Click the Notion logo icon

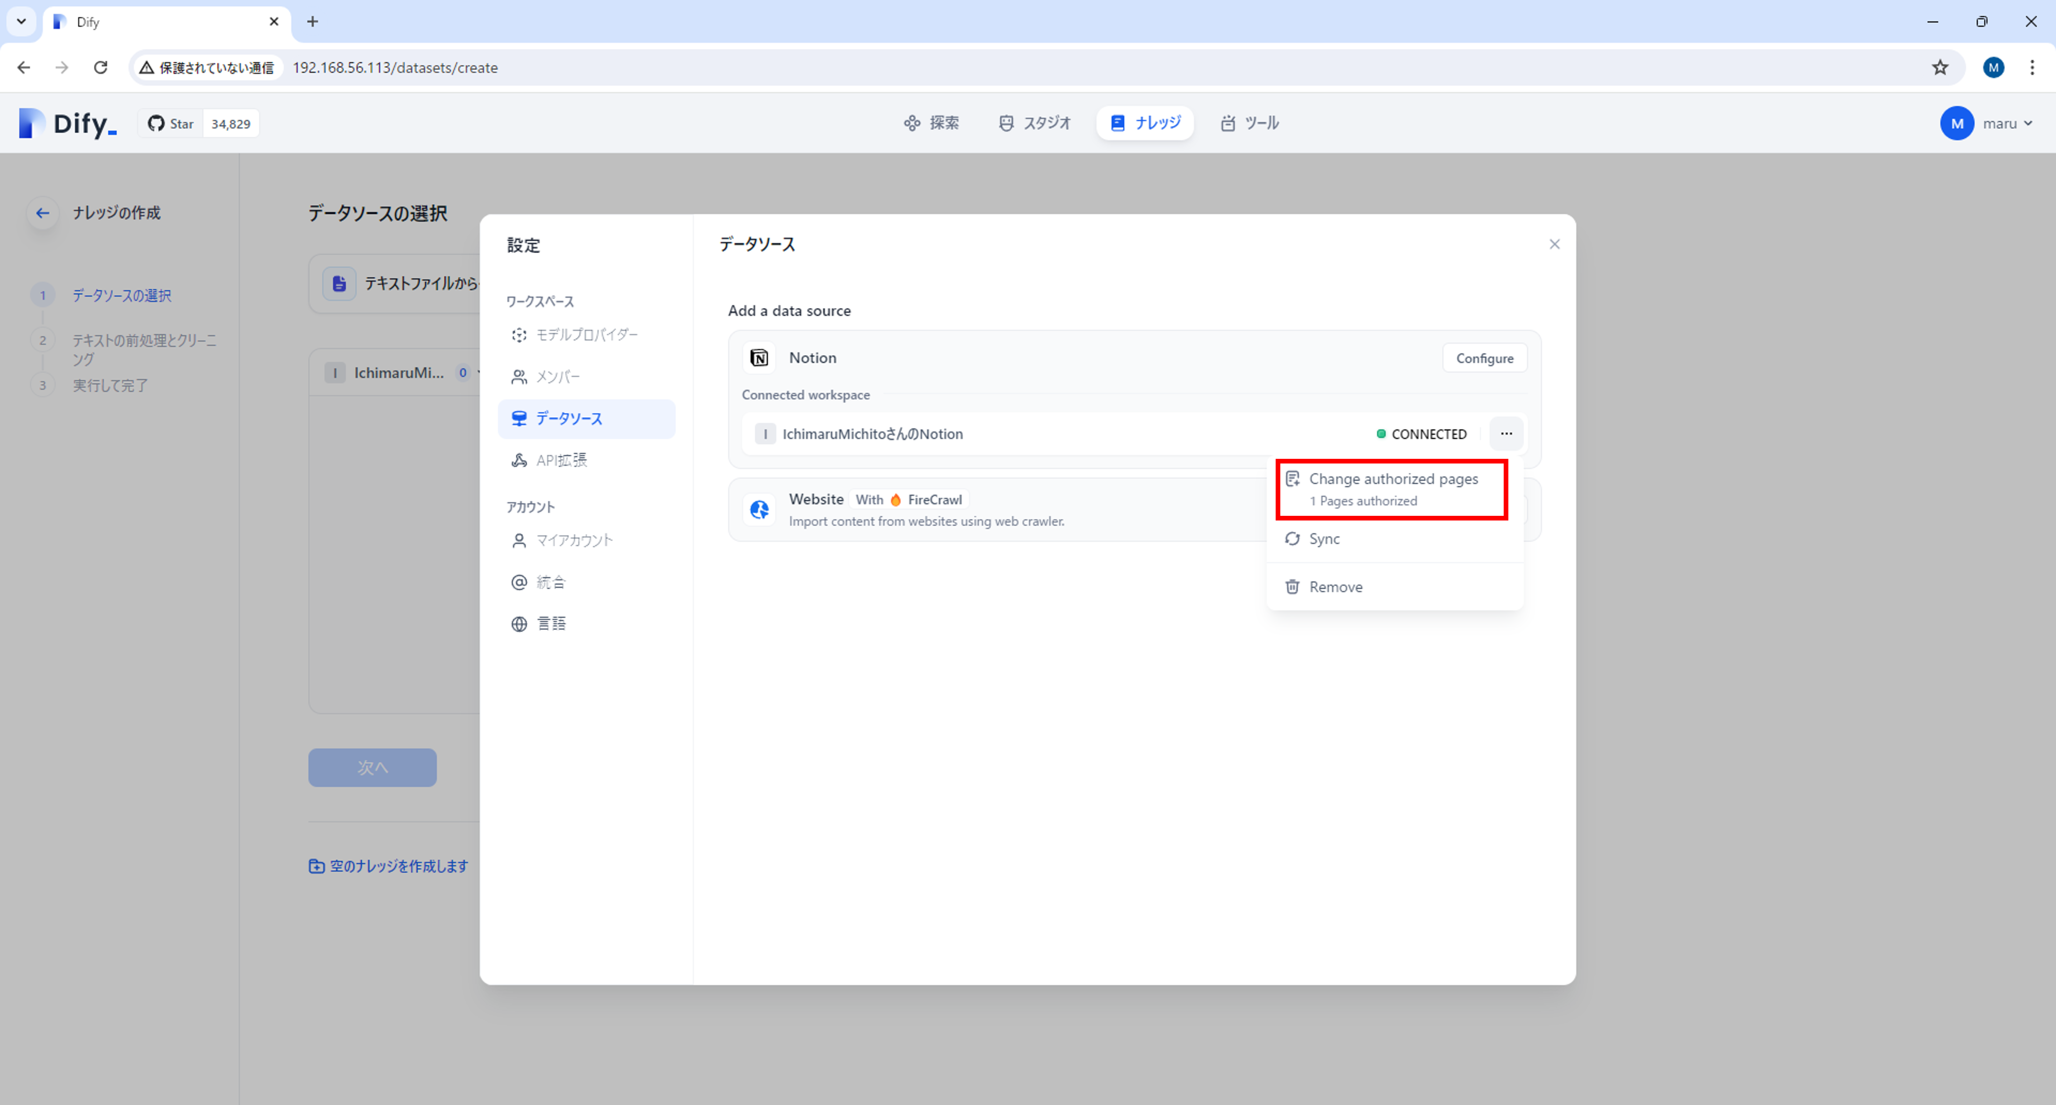(759, 358)
